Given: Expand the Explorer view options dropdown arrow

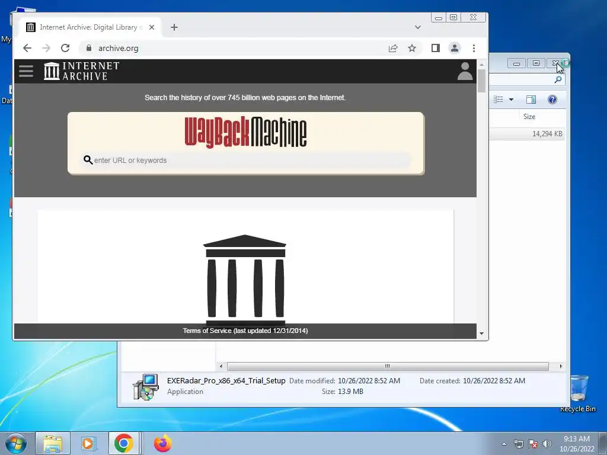Looking at the screenshot, I should [511, 100].
